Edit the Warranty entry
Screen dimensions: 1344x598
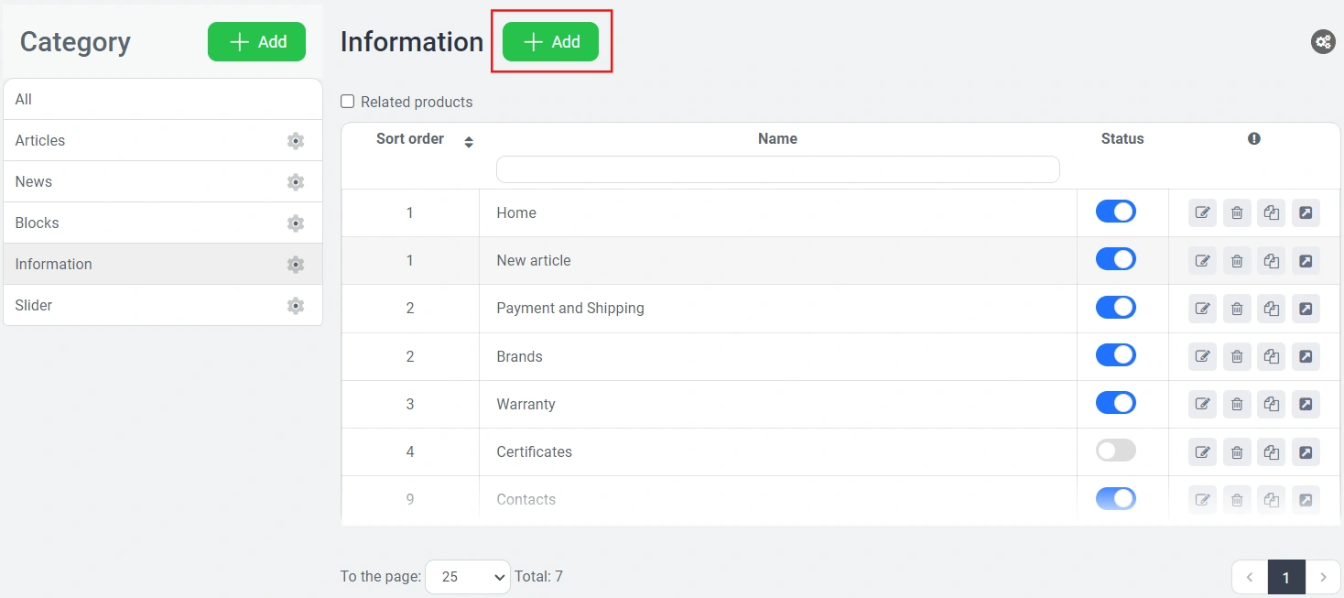[1202, 404]
